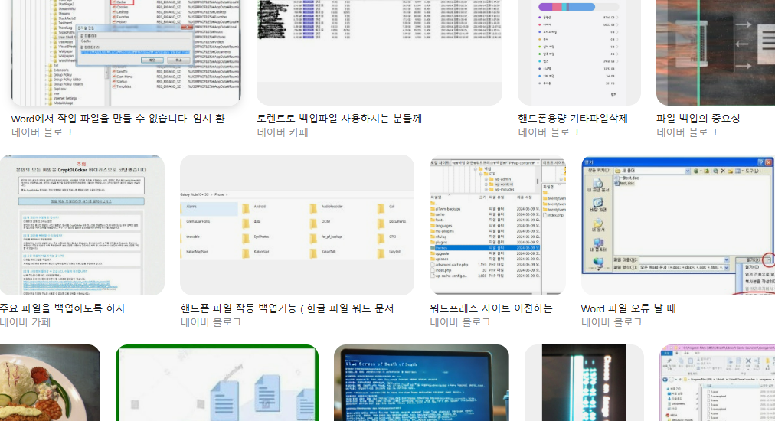Viewport: 775px width, 421px height.
Task: Click '네이버 카페' under 주요 파일을 백업하도록 하자
Action: (25, 322)
